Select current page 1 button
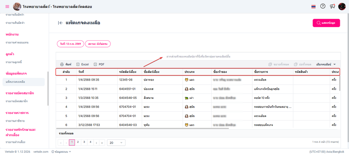This screenshot has height=155, width=349. click(72, 142)
